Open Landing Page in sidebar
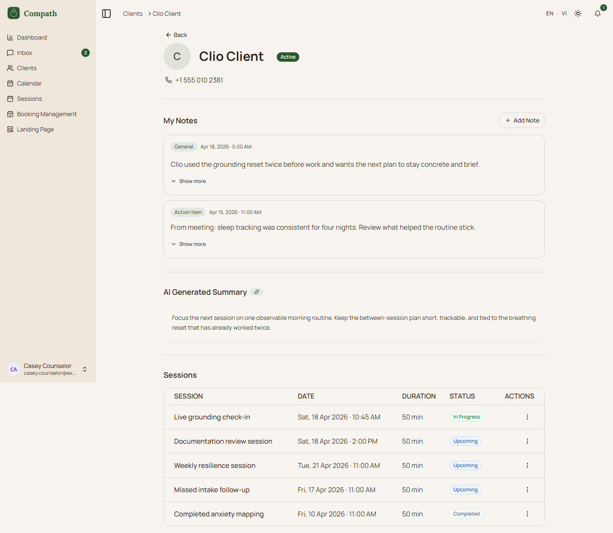 coord(48,129)
